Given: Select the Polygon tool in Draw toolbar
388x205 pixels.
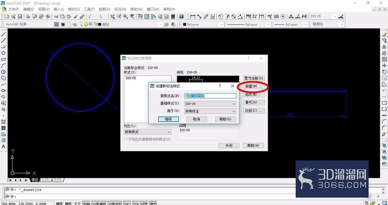Looking at the screenshot, I should click(3, 53).
